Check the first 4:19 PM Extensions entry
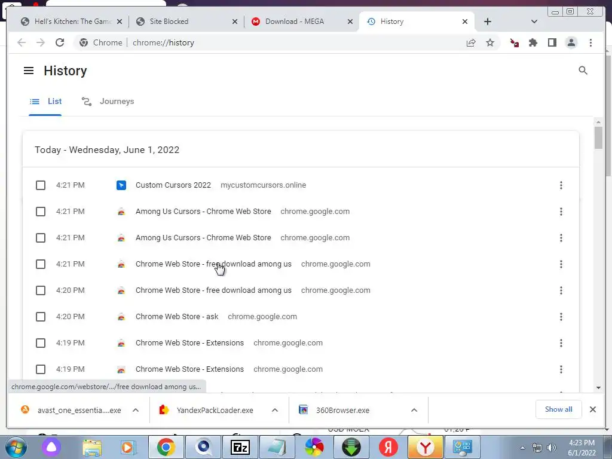The width and height of the screenshot is (612, 459). [x=41, y=343]
